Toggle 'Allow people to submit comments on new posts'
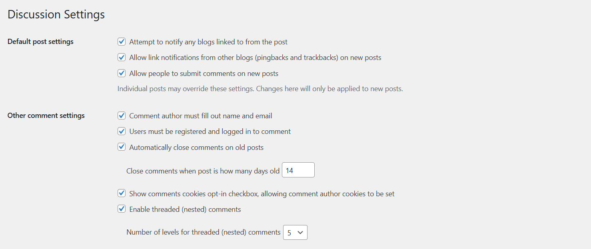 [122, 73]
